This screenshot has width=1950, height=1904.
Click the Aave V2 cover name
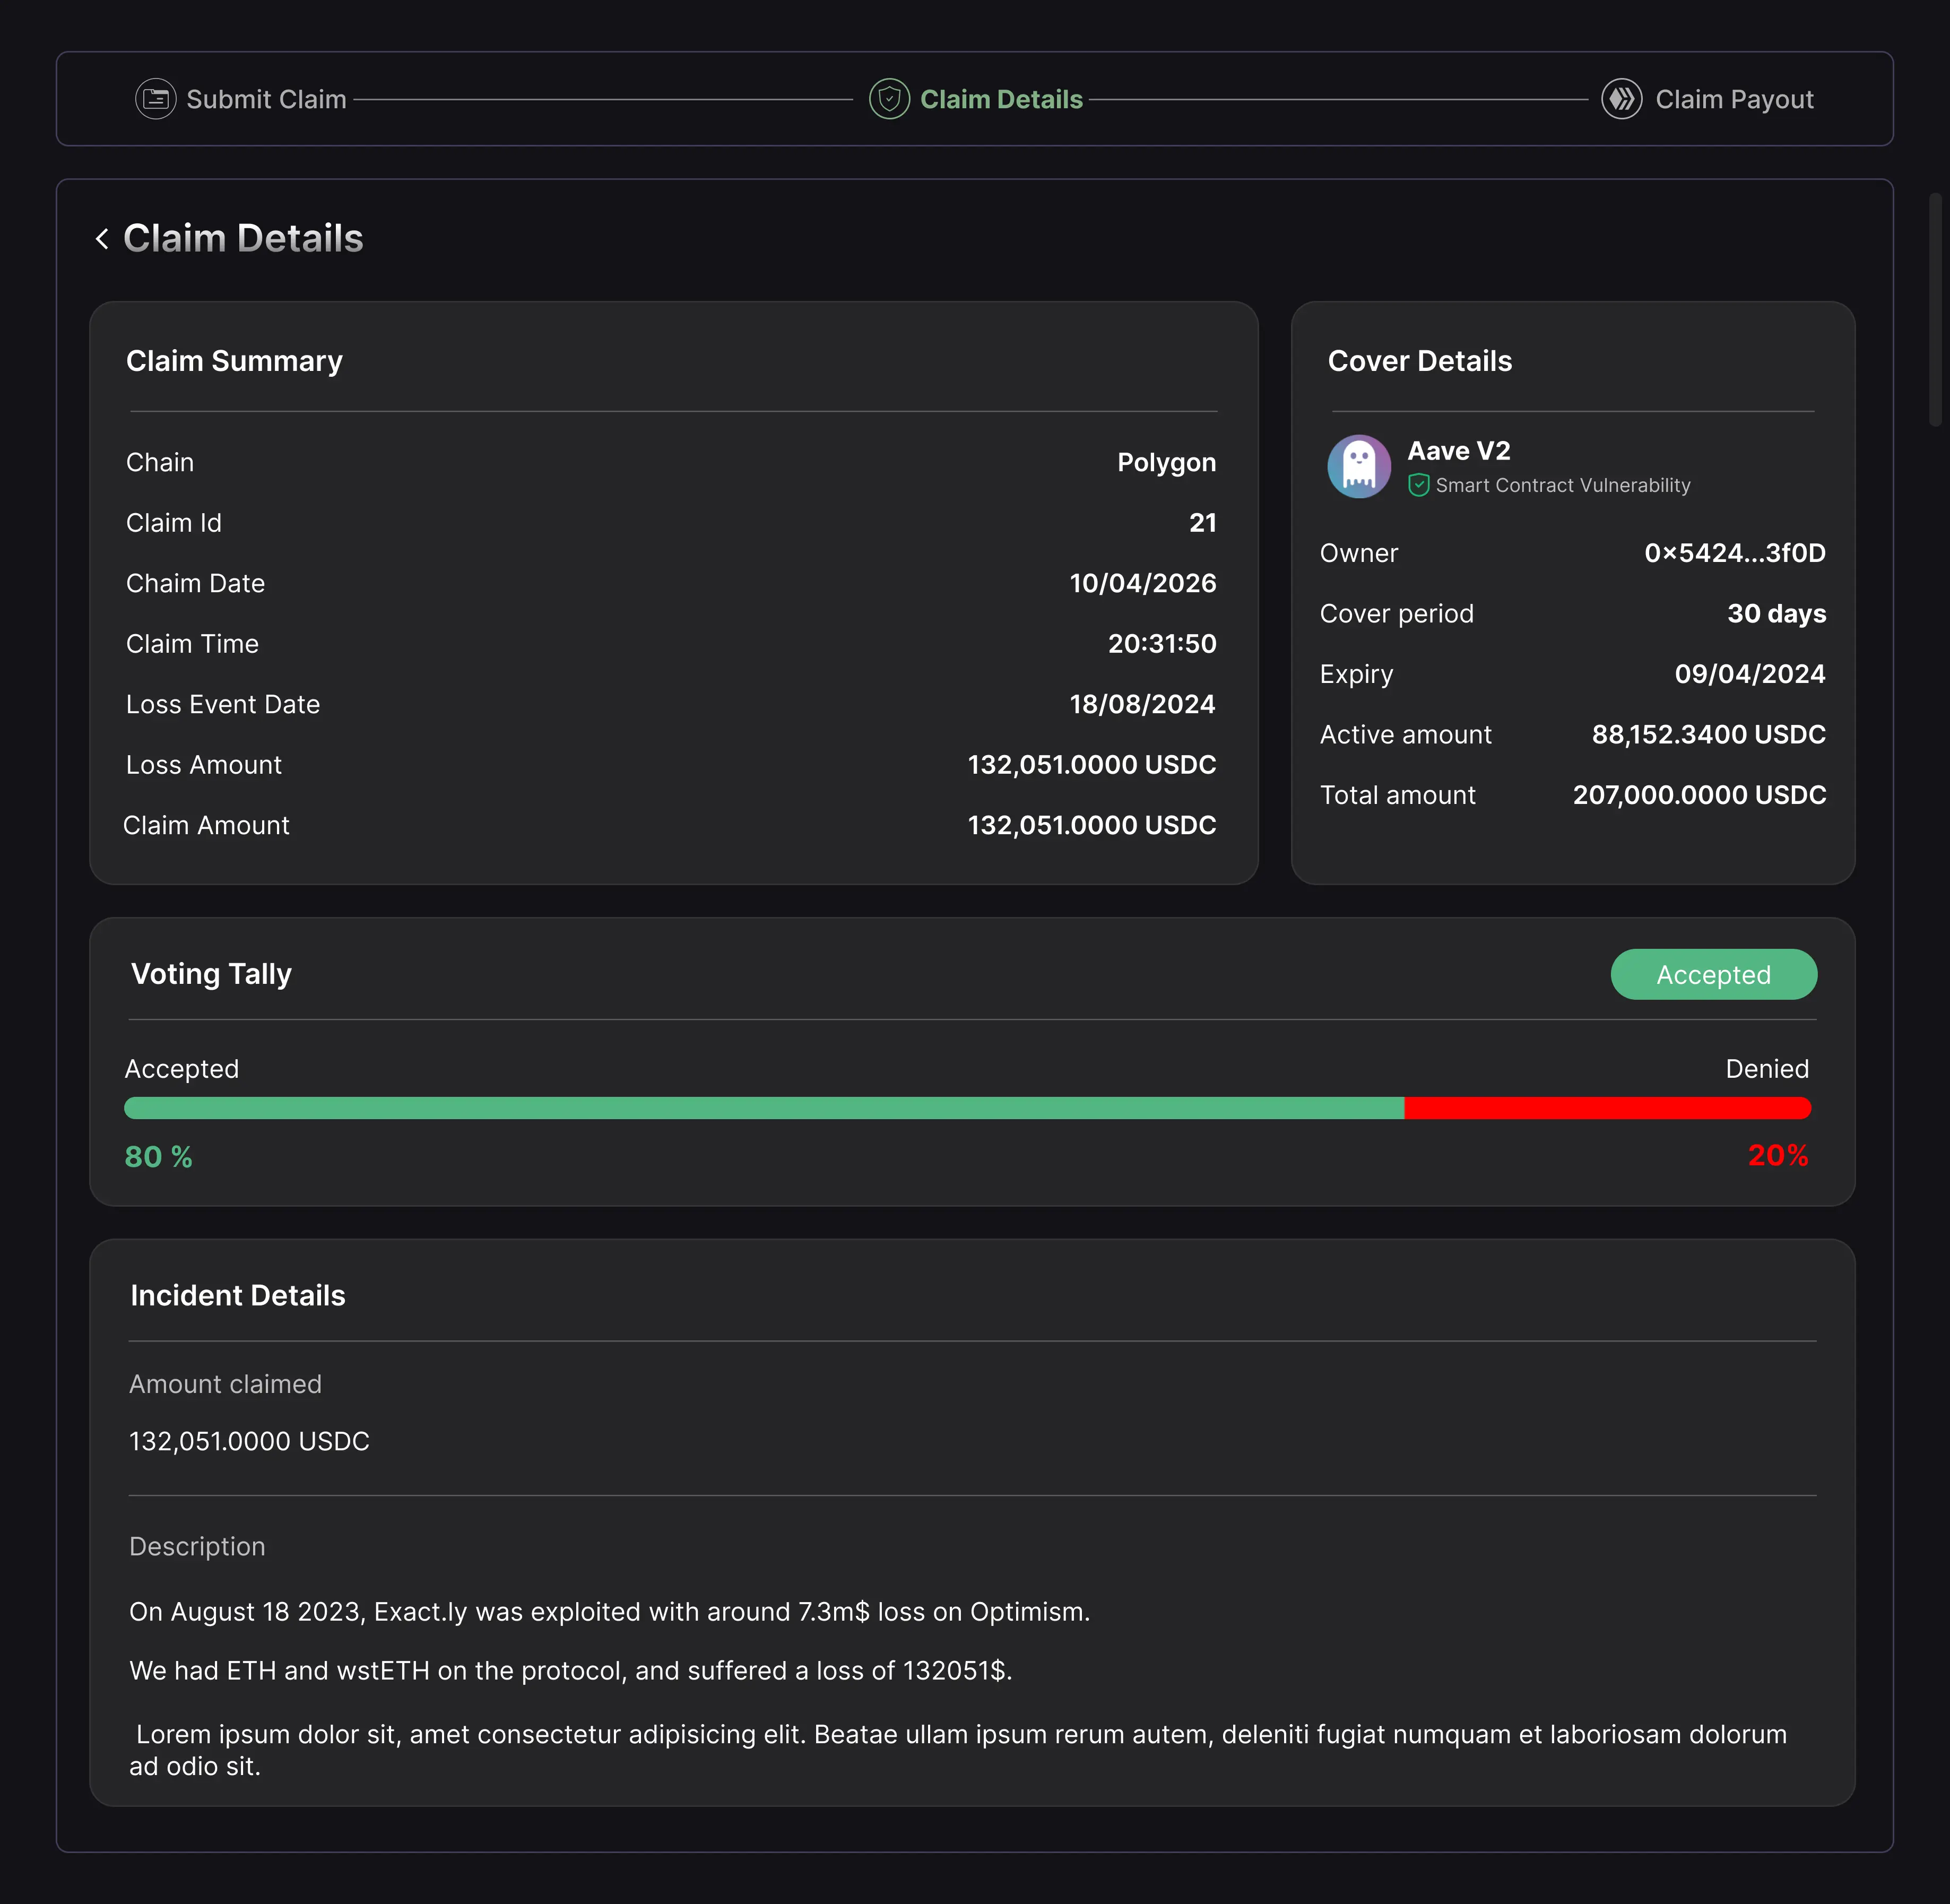click(x=1458, y=451)
